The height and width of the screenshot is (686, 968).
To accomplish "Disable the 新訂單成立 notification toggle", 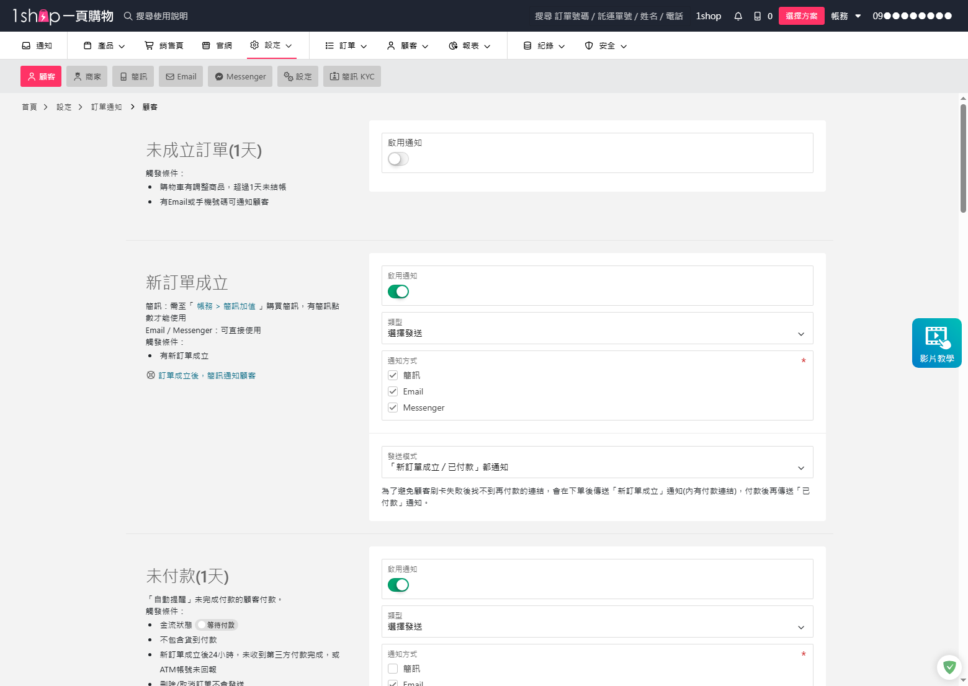I will pos(398,291).
